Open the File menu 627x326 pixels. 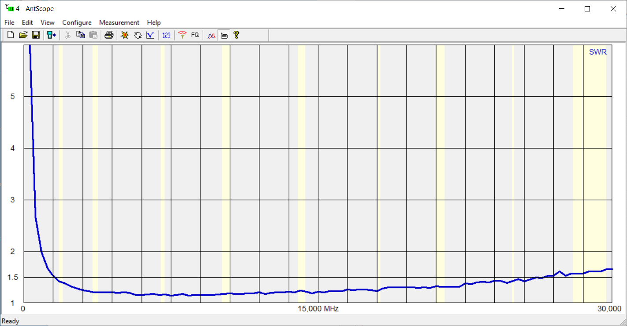click(9, 22)
